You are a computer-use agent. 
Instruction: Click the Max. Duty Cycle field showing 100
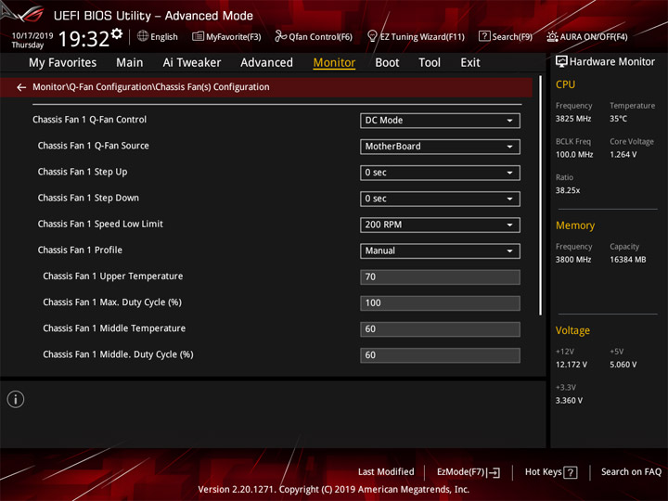440,302
